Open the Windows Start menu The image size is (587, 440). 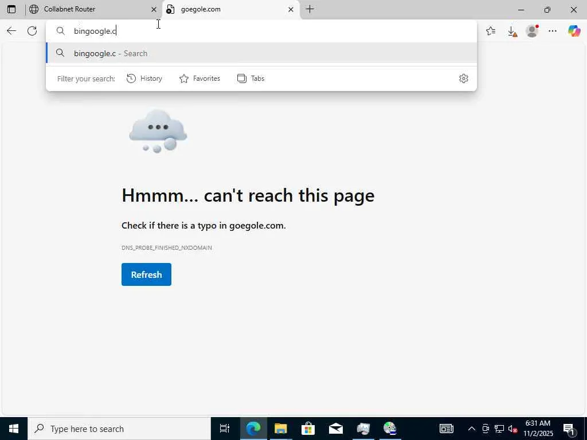click(14, 429)
